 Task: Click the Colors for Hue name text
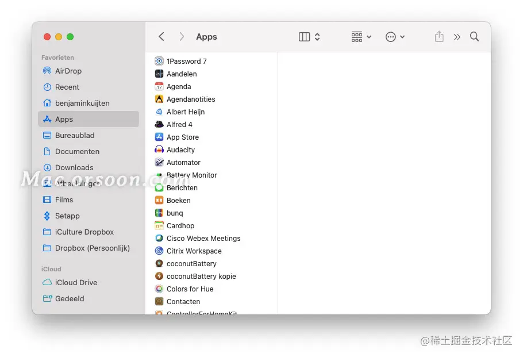coord(190,289)
